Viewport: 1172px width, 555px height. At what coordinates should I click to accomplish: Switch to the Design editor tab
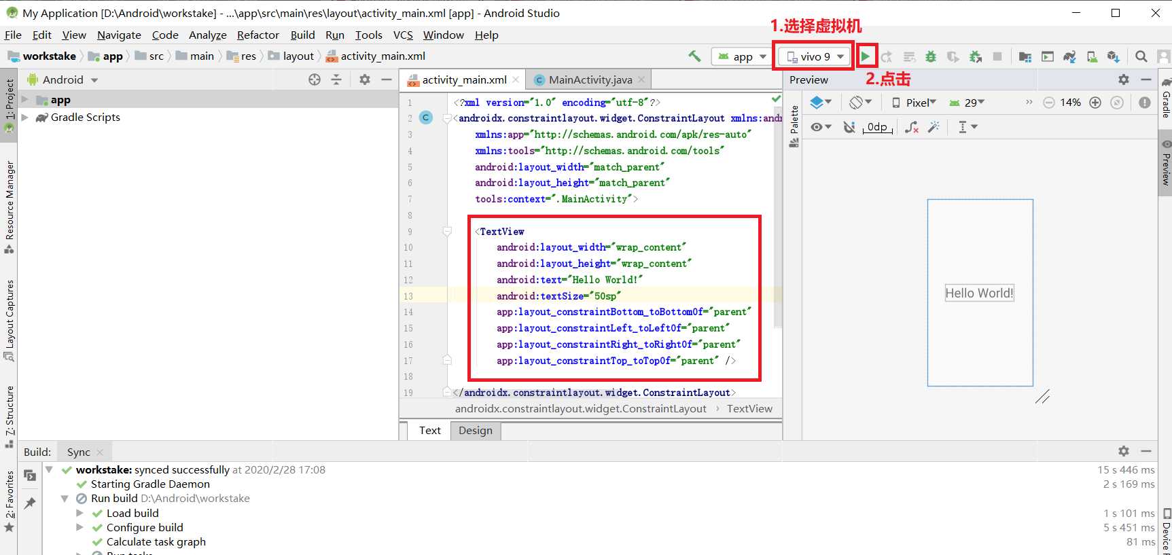(x=476, y=431)
